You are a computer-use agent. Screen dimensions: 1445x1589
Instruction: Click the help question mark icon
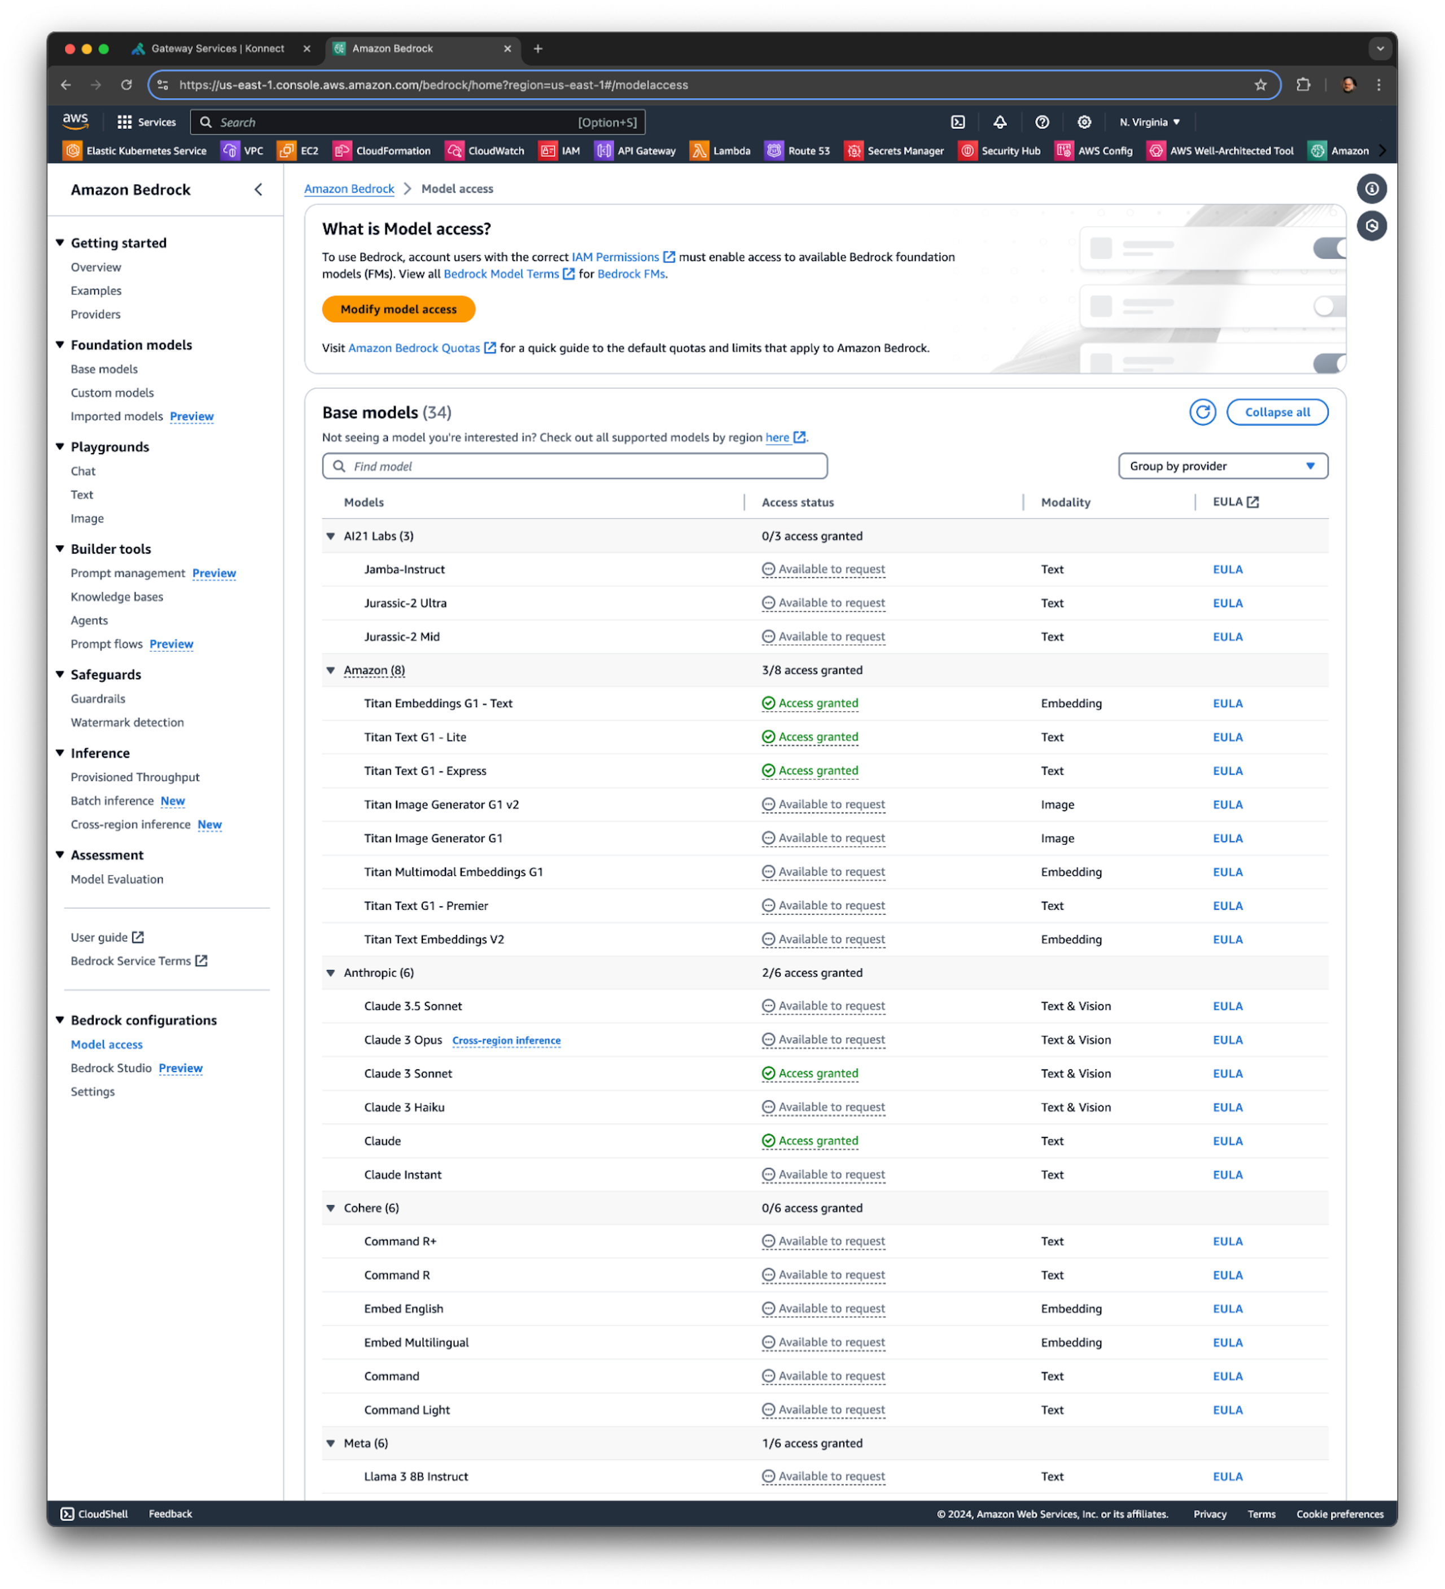[1042, 122]
